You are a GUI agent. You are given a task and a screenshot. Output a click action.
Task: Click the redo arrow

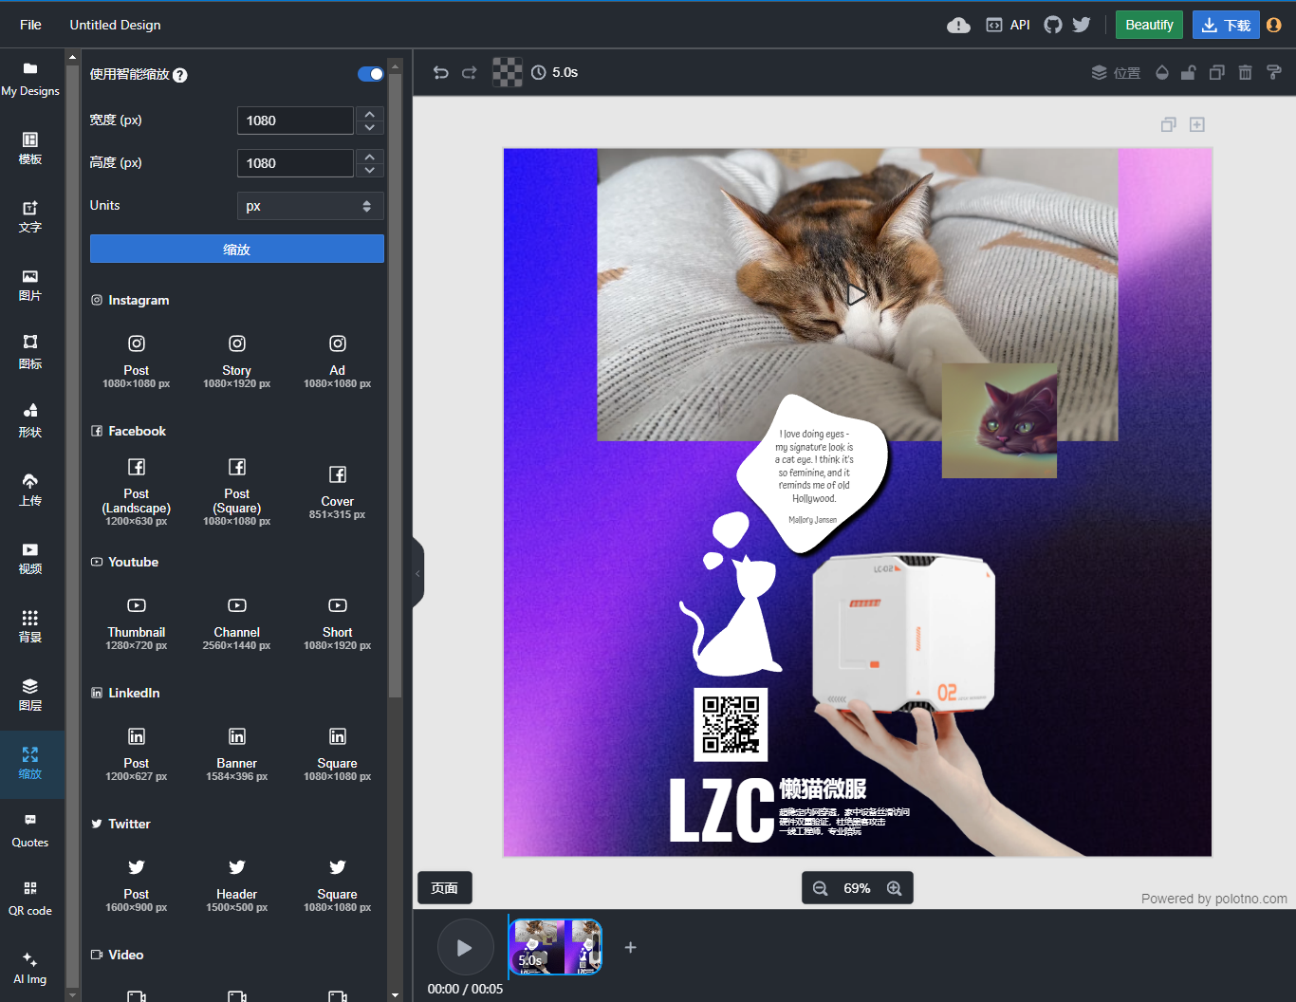click(470, 72)
